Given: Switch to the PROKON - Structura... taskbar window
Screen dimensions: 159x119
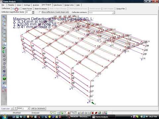Looking at the screenshot, I should 79,117.
